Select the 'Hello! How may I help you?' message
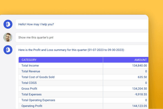Viewport: 163px width, 109px height. [x=36, y=24]
